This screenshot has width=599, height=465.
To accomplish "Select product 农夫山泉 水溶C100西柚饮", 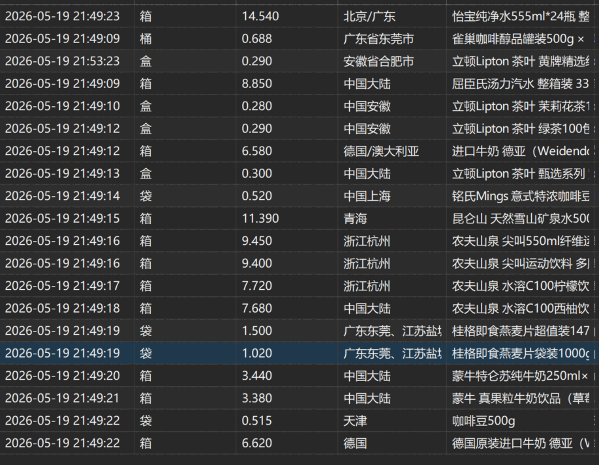I will (521, 309).
